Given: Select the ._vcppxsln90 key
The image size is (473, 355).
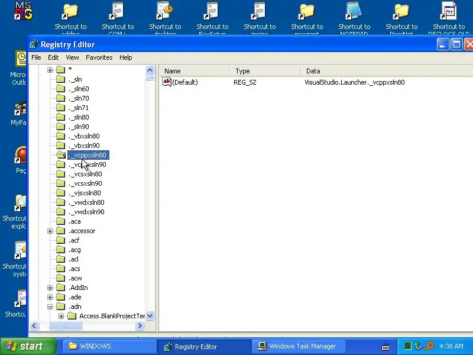Looking at the screenshot, I should tap(87, 164).
